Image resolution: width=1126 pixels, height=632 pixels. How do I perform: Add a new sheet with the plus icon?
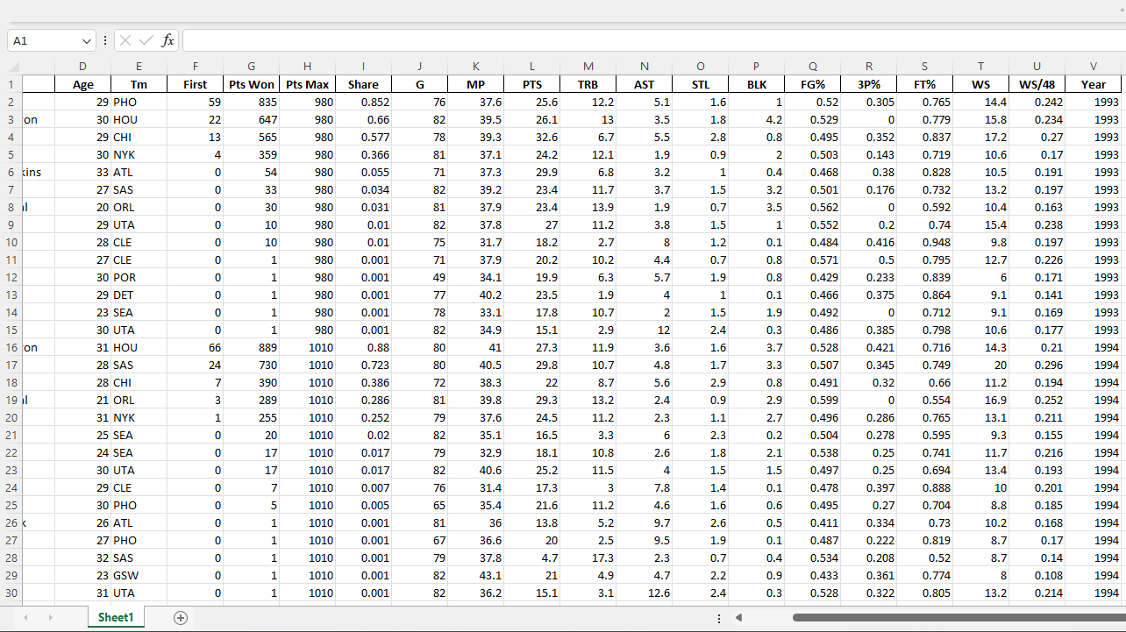[x=181, y=618]
